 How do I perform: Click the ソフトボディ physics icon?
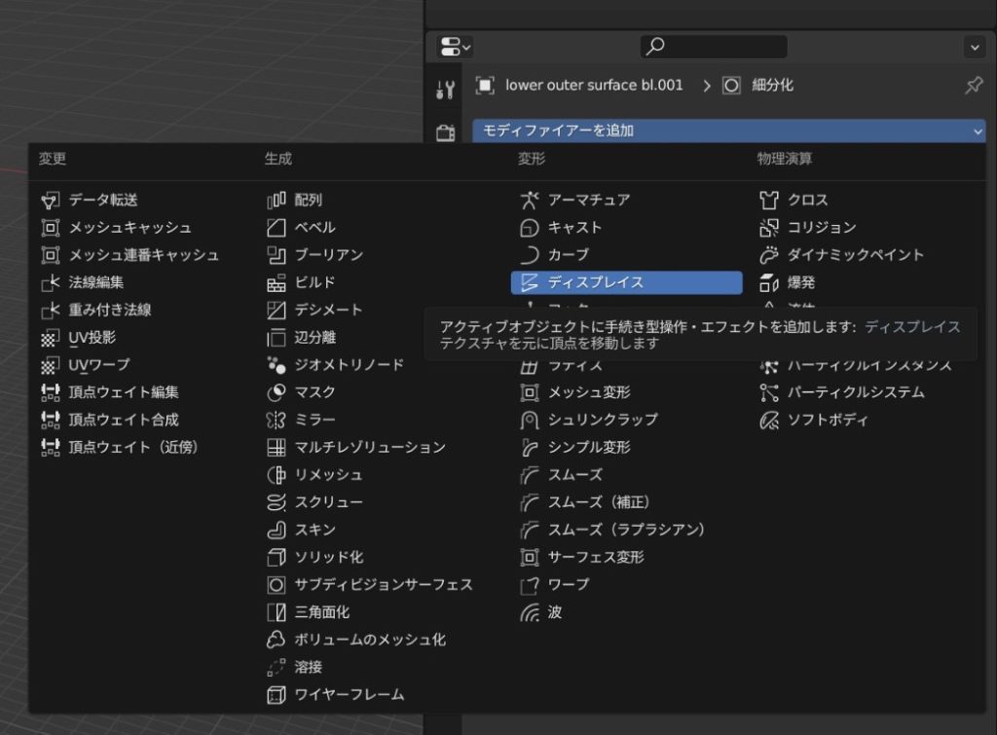point(769,421)
